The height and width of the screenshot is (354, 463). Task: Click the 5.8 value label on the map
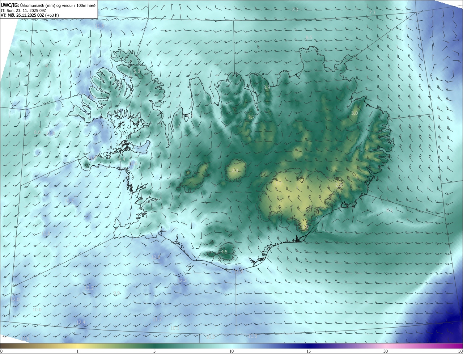tap(137, 72)
